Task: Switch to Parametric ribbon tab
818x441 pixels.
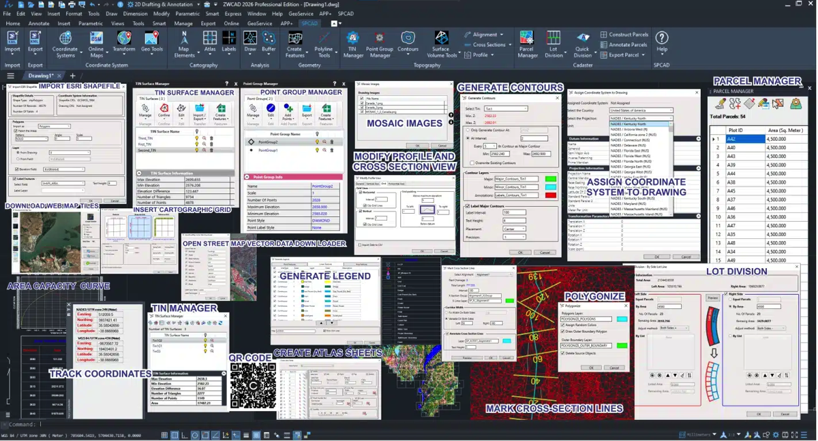Action: coord(91,23)
